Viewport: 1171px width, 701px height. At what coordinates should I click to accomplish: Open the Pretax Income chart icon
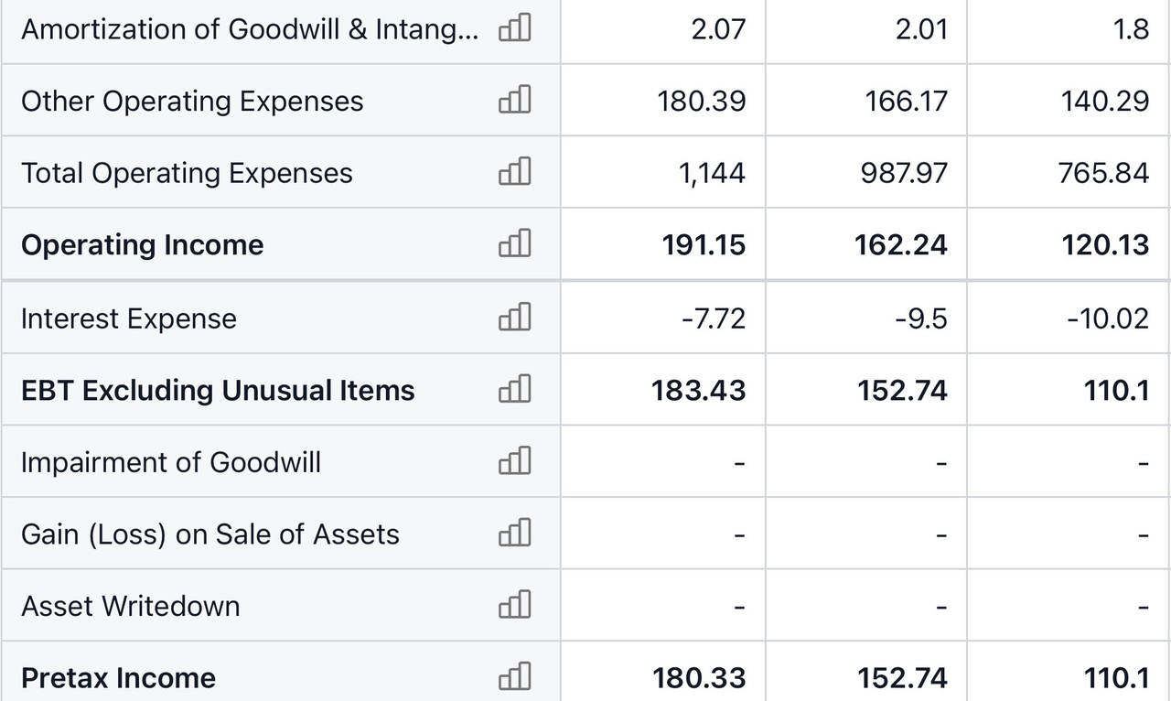coord(514,677)
